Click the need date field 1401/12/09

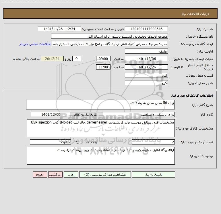click(x=51, y=114)
